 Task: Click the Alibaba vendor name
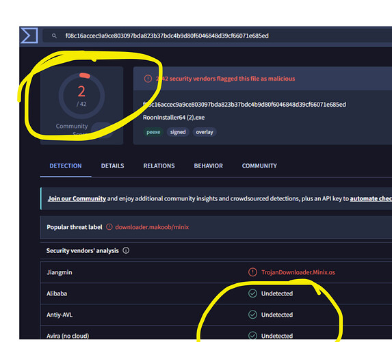pos(57,293)
